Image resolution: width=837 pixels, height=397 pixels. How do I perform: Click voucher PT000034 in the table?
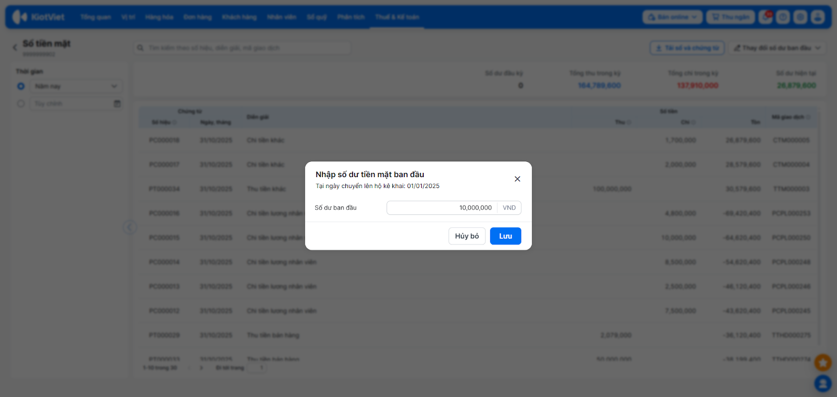(x=164, y=189)
